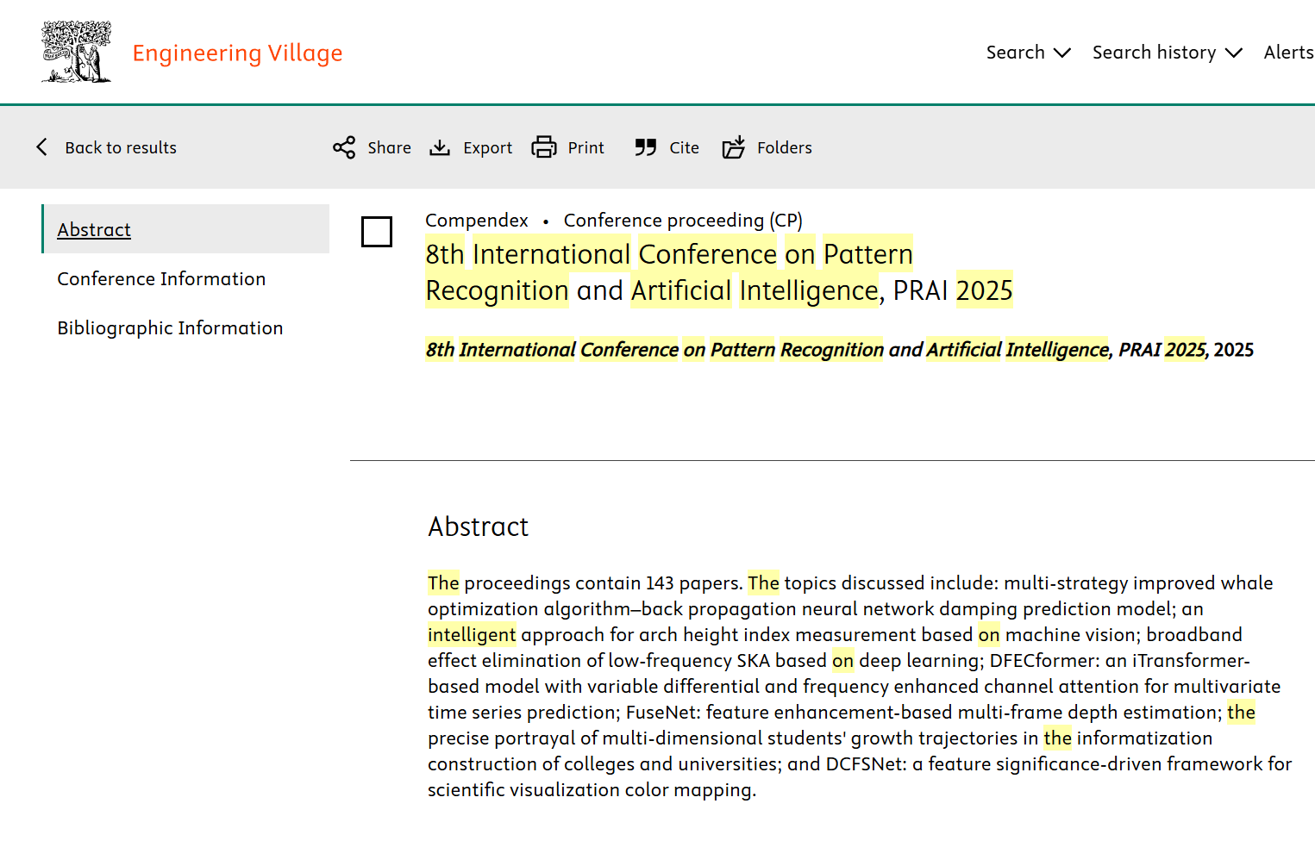Open the Alerts menu
This screenshot has height=841, width=1315.
point(1288,53)
